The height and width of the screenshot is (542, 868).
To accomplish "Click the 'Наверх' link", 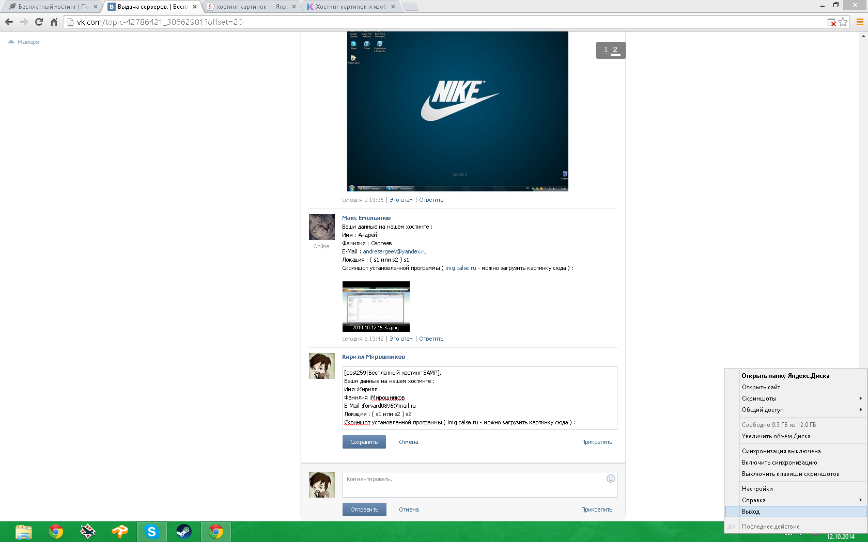I will coord(24,42).
